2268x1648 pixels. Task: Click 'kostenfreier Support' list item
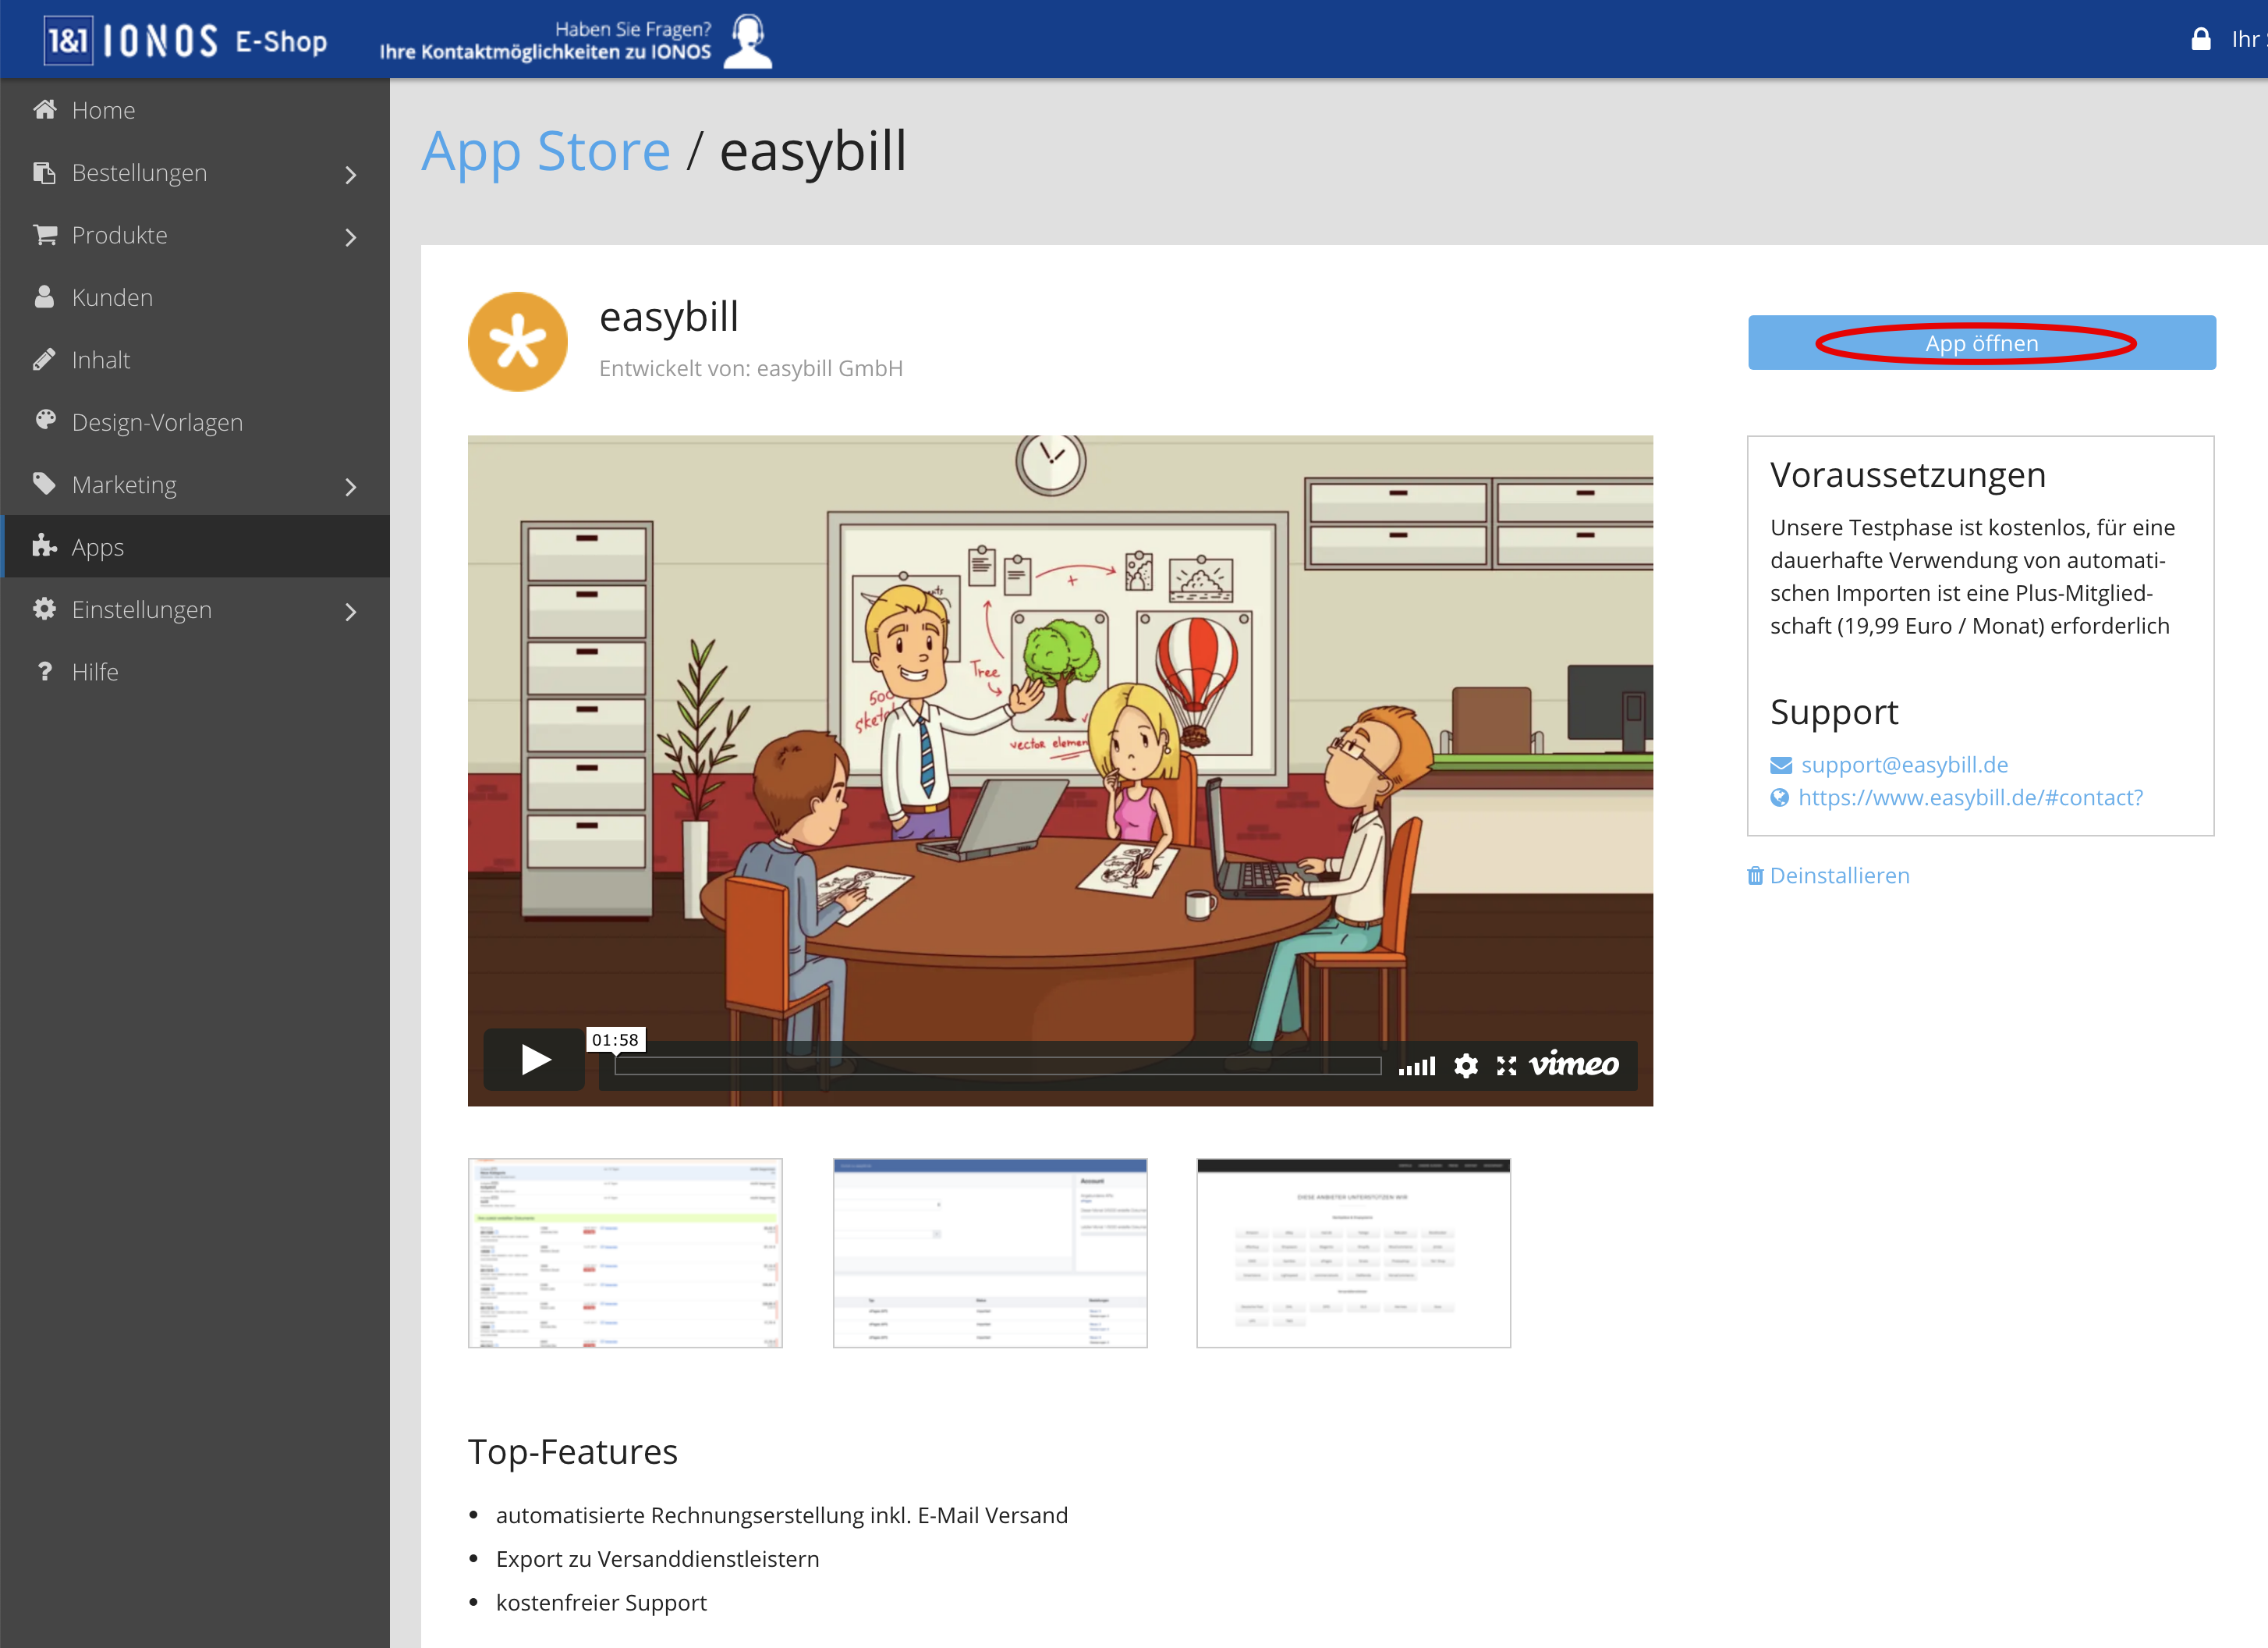[601, 1603]
